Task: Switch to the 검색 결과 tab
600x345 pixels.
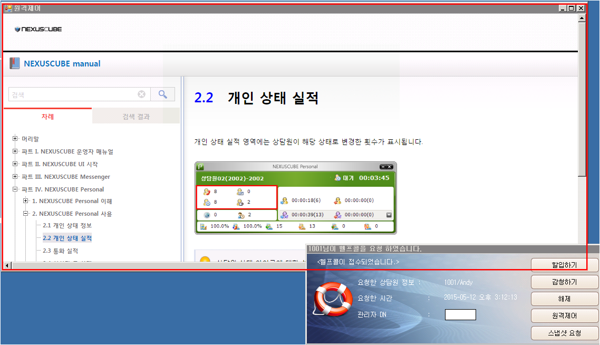Action: (x=136, y=117)
